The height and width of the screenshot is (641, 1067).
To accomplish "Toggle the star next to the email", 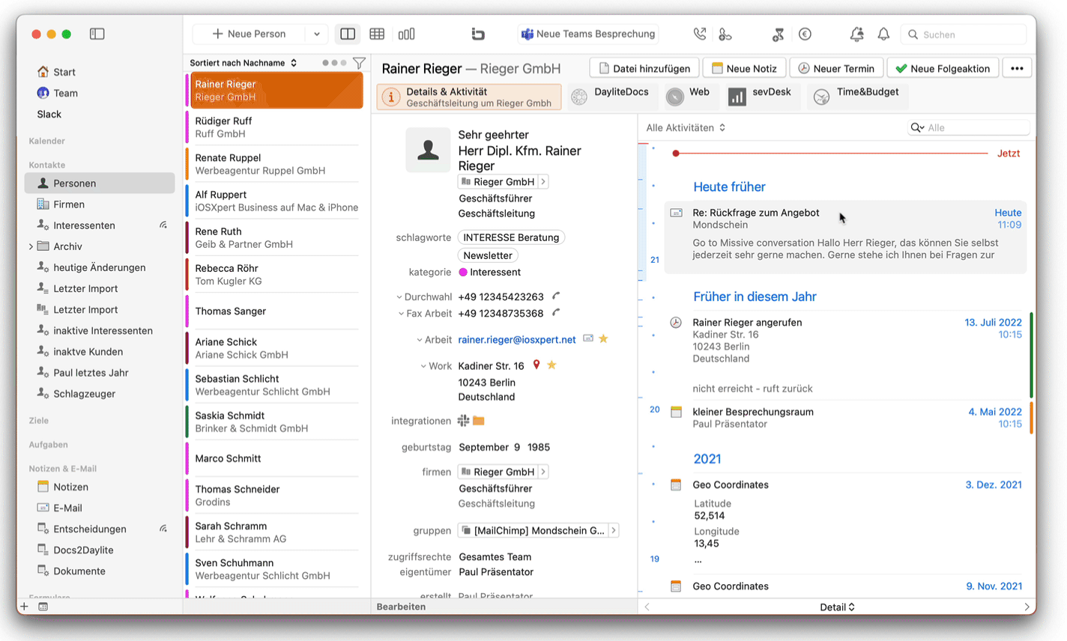I will pos(603,339).
